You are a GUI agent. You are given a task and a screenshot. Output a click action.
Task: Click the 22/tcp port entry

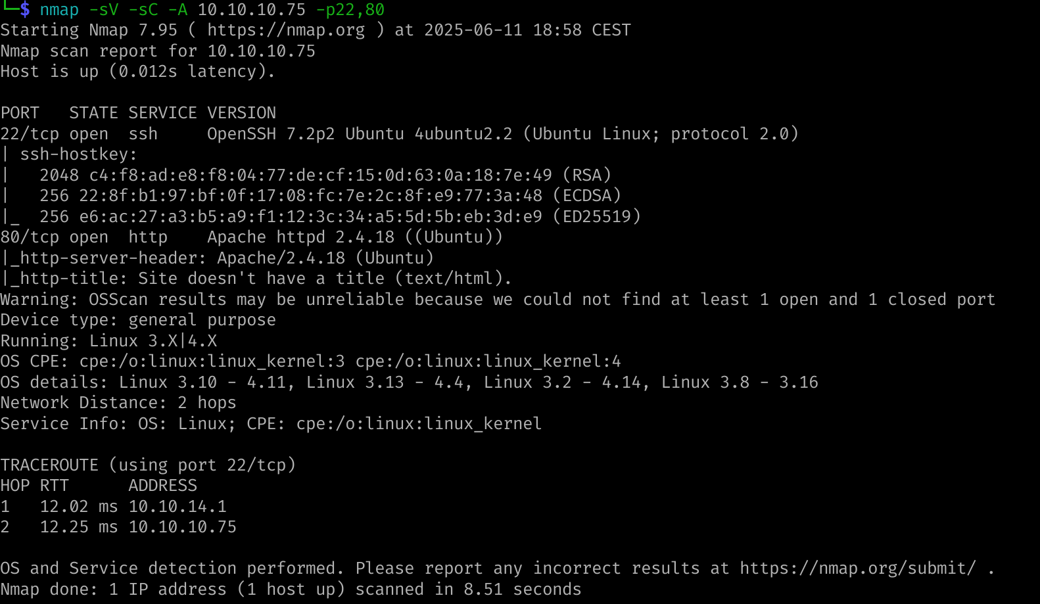pos(30,134)
